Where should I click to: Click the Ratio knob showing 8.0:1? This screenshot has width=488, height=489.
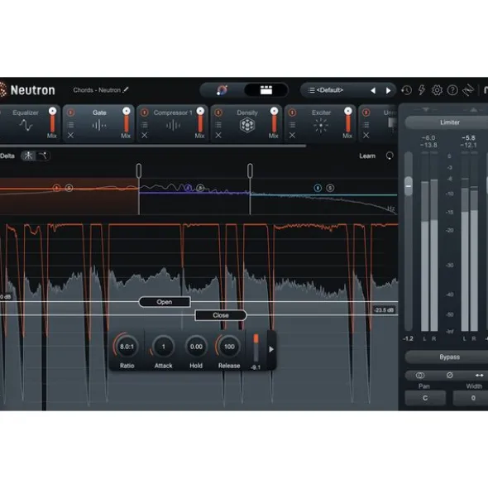click(x=127, y=347)
